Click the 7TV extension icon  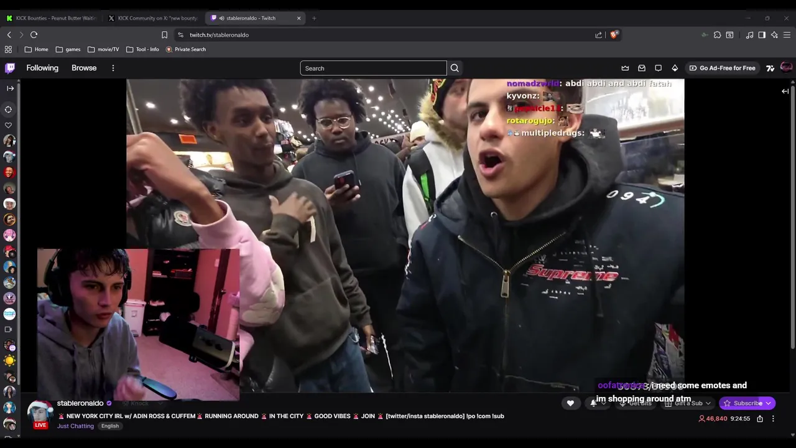click(x=770, y=68)
